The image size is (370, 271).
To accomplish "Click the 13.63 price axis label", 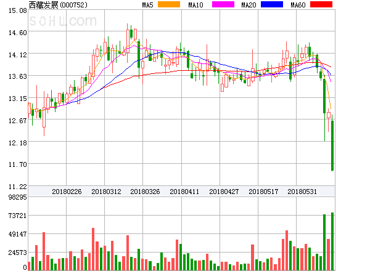I will [18, 76].
